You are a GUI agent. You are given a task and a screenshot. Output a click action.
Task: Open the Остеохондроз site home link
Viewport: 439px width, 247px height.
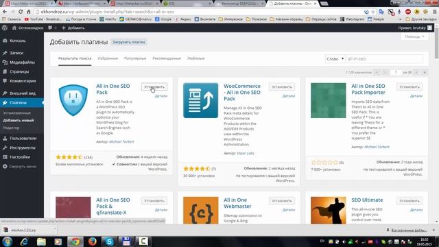point(27,27)
